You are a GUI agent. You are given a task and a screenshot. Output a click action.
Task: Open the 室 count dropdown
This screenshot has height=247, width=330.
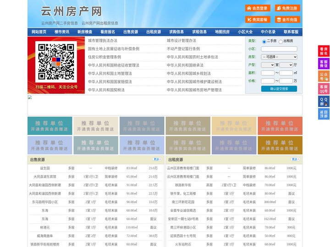tap(268, 65)
